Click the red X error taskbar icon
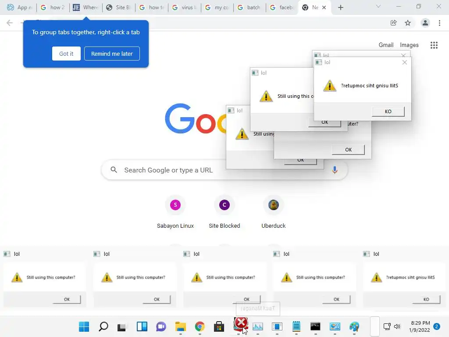Screen dimensions: 449x337 241,323
